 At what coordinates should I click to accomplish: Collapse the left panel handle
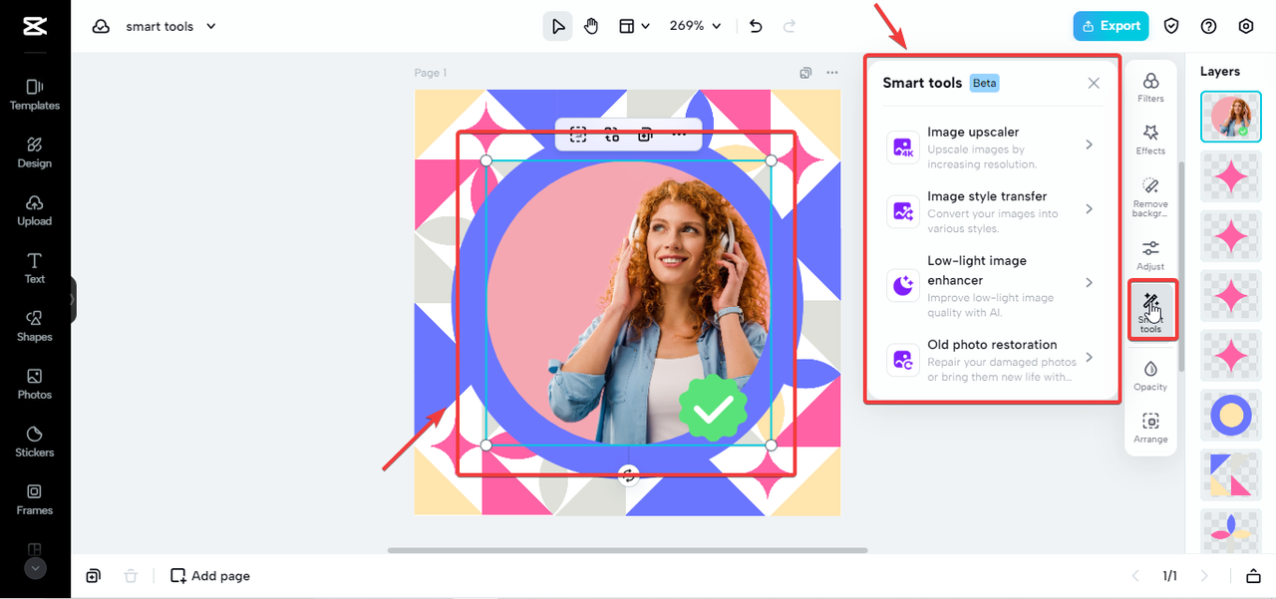pos(72,299)
